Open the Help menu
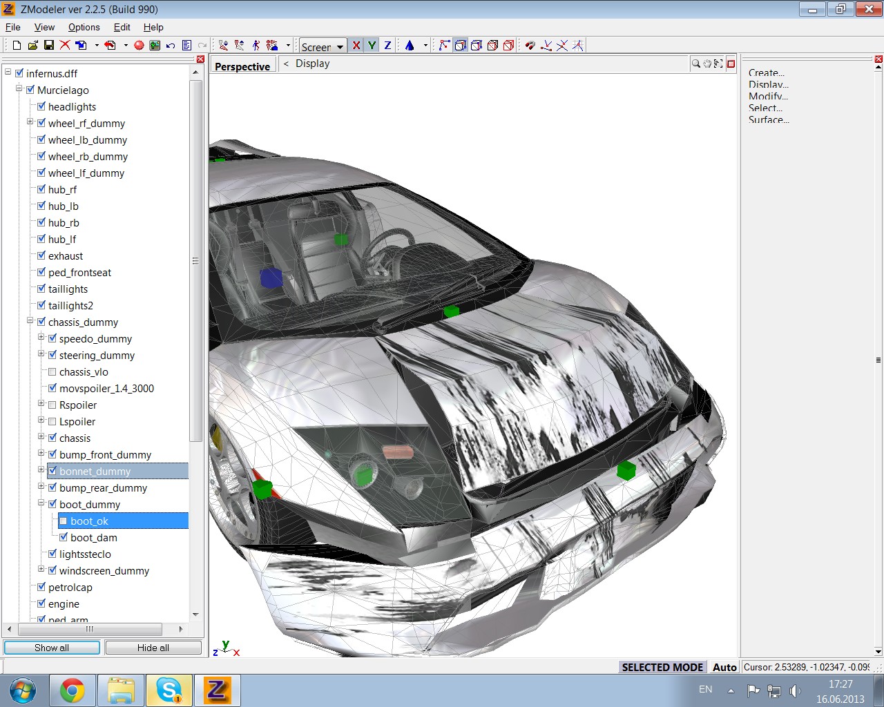The height and width of the screenshot is (707, 884). tap(153, 27)
